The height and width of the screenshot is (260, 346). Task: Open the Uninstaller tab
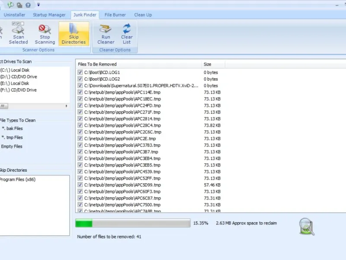pos(15,15)
